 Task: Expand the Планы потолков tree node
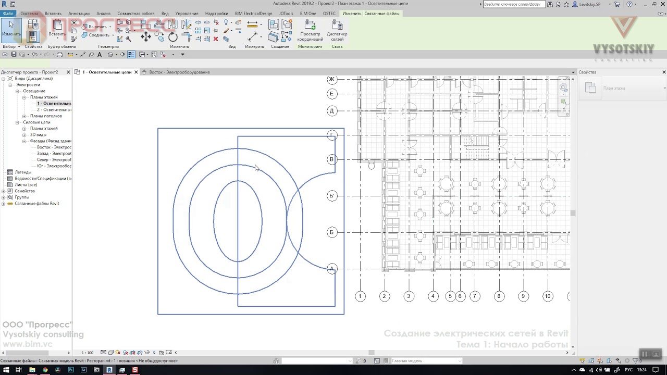pyautogui.click(x=24, y=116)
